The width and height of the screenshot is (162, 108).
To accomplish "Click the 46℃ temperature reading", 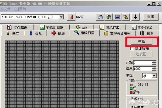I will (80, 17).
